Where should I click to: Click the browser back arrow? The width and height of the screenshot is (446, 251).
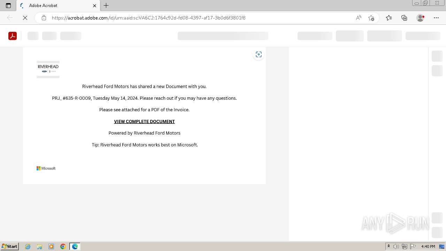tap(10, 18)
